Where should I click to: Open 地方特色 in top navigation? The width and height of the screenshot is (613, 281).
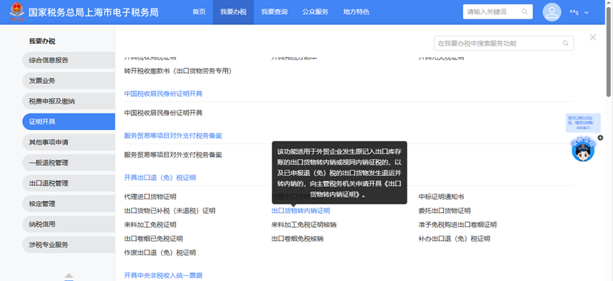pos(356,12)
